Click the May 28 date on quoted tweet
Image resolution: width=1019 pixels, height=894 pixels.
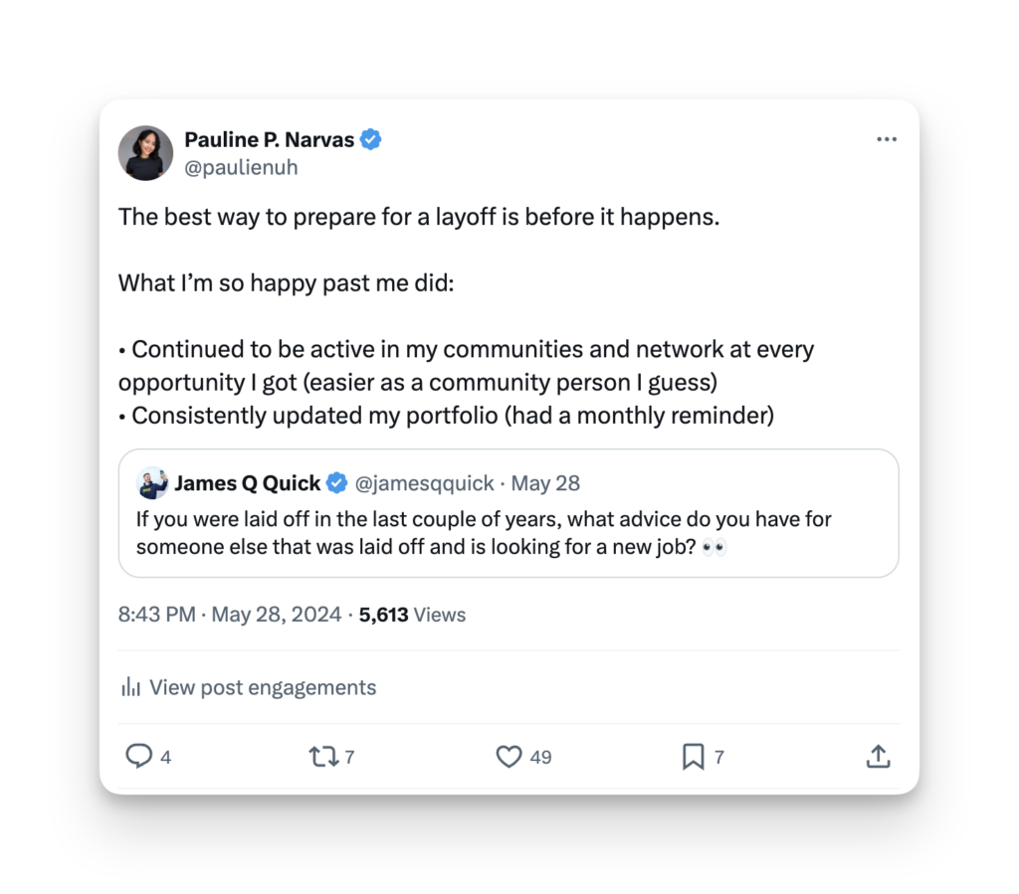[x=545, y=483]
